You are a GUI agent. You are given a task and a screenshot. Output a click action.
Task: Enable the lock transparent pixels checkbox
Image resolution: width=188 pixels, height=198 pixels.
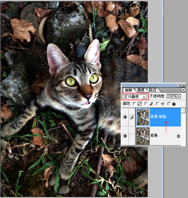pos(134,104)
